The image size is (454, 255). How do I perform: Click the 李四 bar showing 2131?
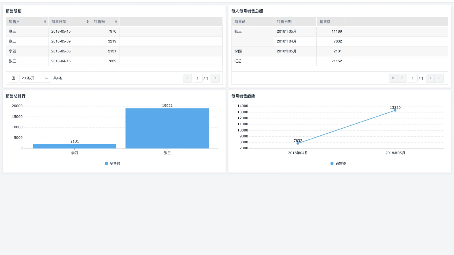coord(74,146)
